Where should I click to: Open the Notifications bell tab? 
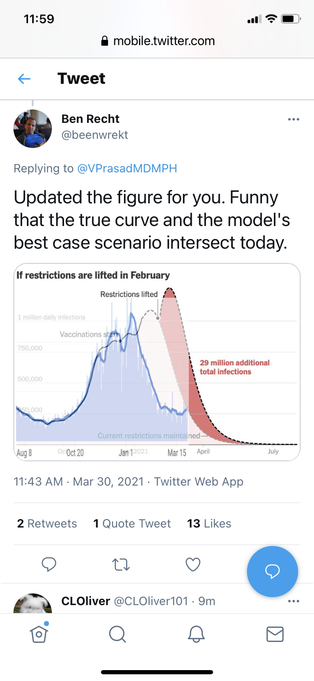pos(196,634)
